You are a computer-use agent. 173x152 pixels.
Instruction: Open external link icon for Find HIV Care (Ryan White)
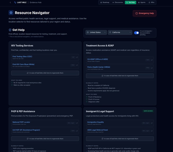(77, 65)
